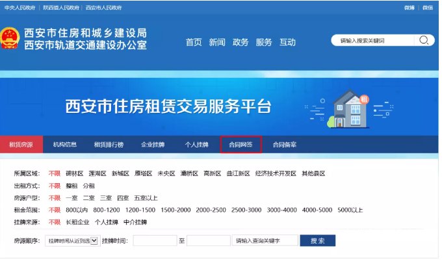Click the 搜索 button
The height and width of the screenshot is (263, 442).
coord(318,241)
